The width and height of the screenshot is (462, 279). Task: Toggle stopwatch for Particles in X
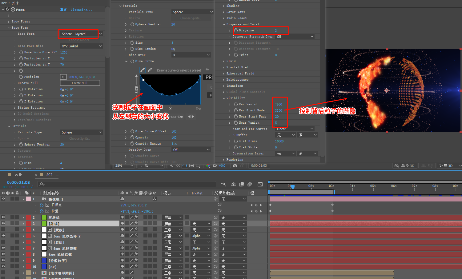21,58
